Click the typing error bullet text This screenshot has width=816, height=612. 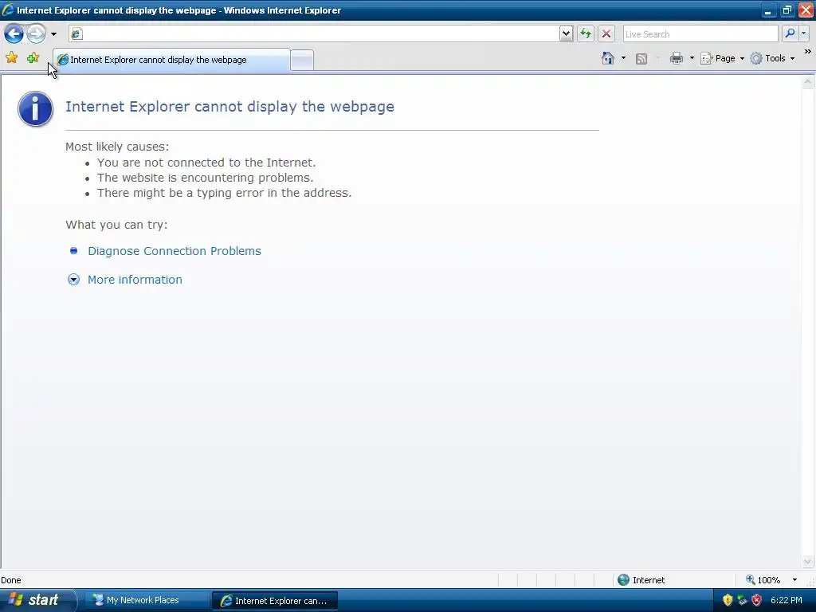click(224, 193)
